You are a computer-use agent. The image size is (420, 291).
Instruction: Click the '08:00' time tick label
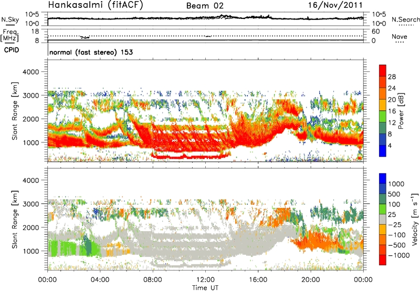tap(153, 280)
